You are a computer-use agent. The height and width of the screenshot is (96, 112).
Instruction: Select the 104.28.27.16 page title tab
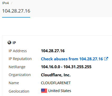point(16,11)
